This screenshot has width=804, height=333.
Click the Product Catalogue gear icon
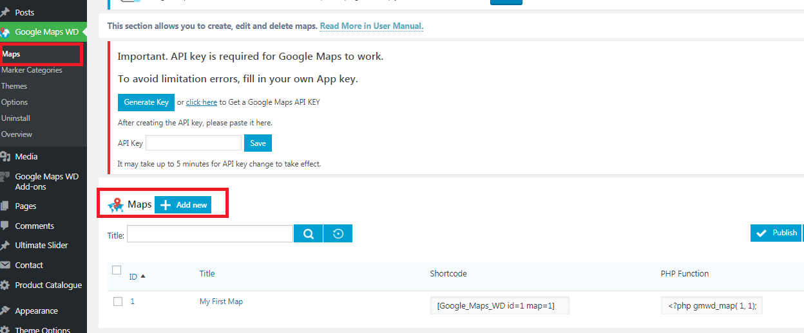[5, 285]
